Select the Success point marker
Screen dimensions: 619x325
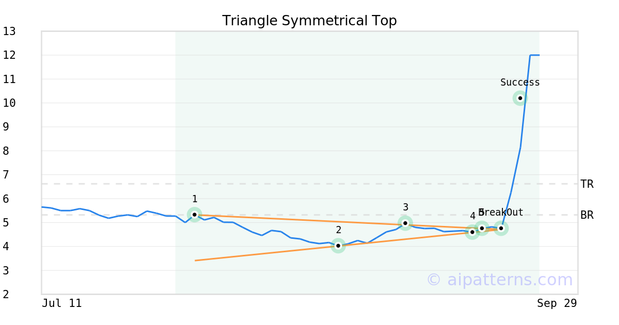(520, 98)
